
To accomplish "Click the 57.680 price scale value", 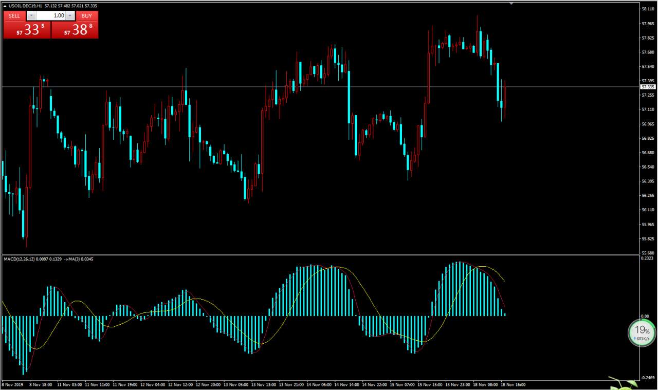I will click(x=648, y=52).
